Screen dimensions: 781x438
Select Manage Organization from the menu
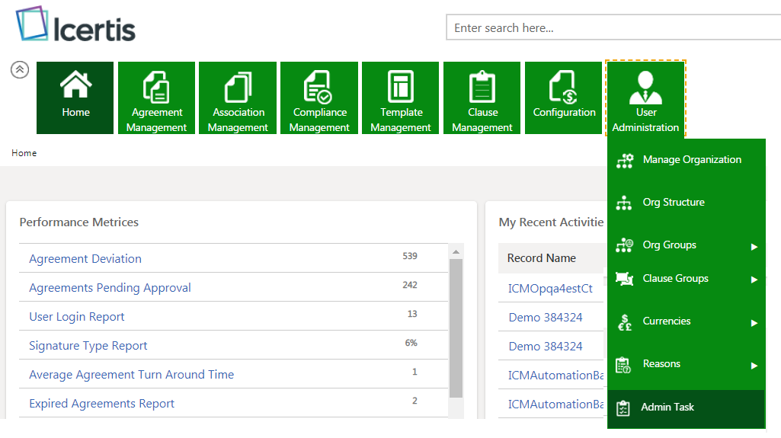click(691, 160)
